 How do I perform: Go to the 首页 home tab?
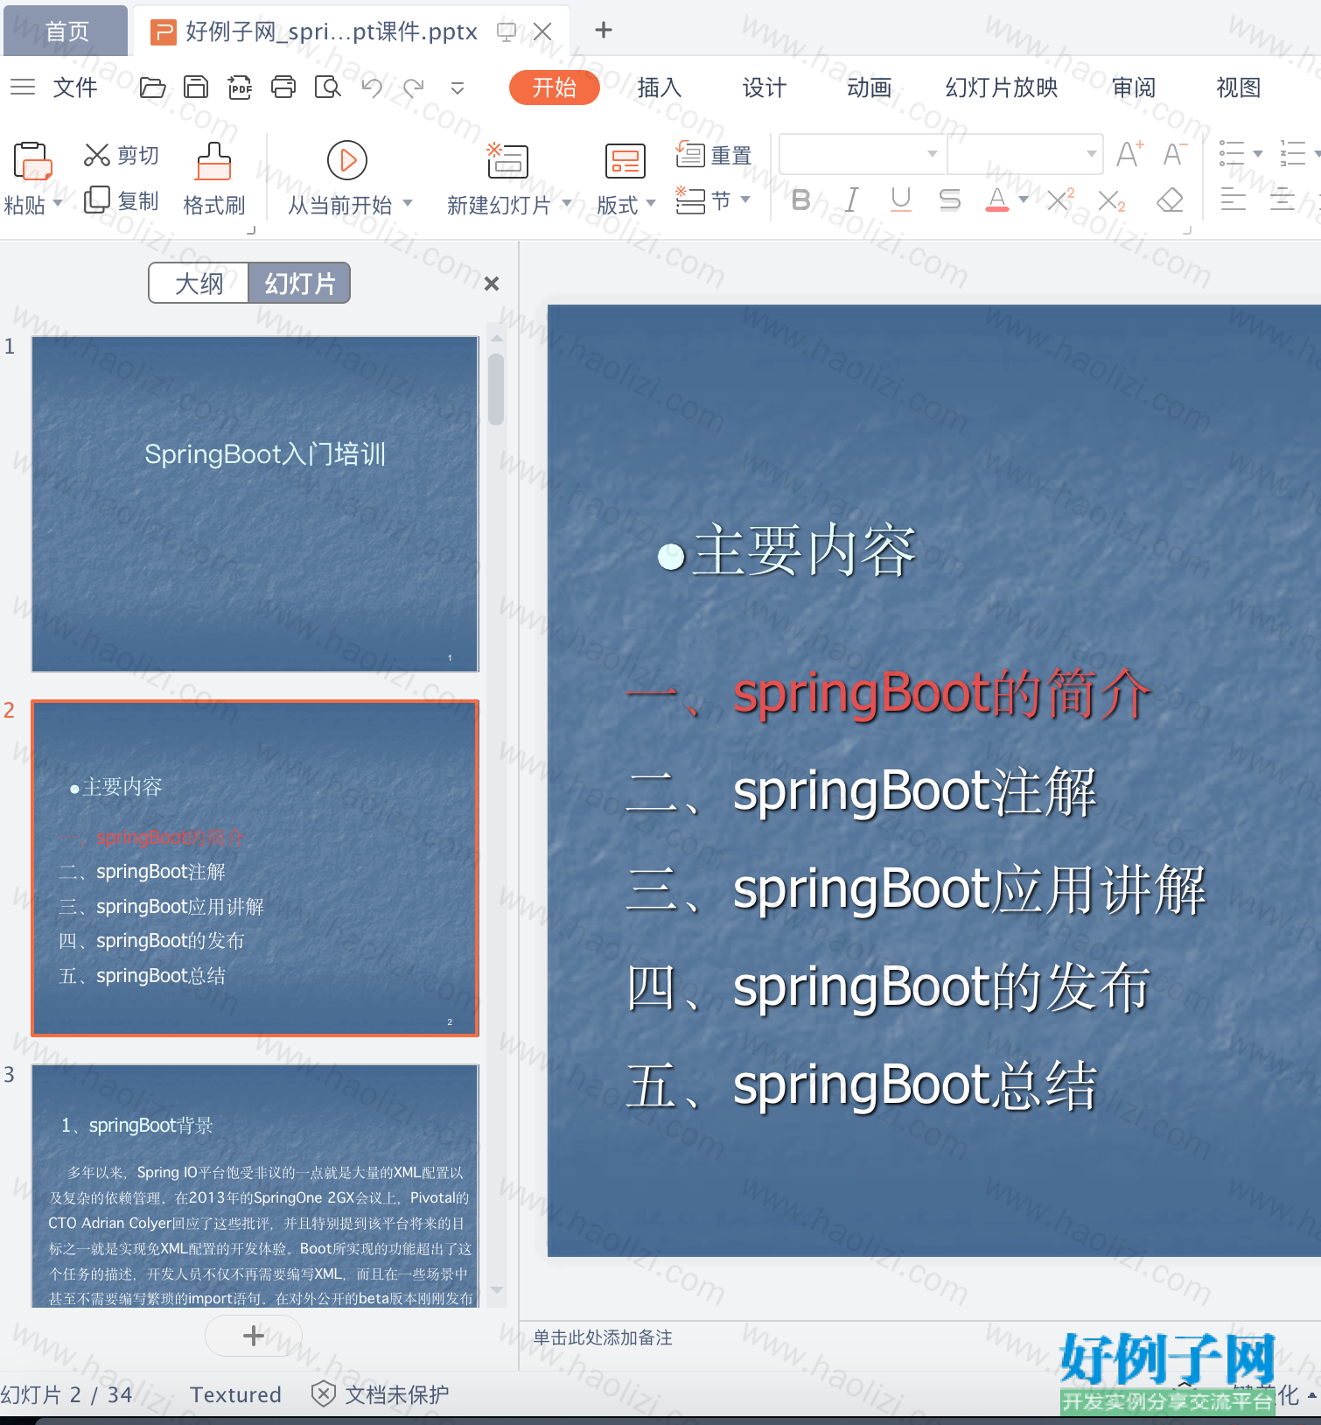(66, 32)
